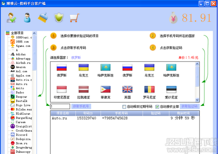
Task: Click the shopping cart icon
Action: (x=75, y=18)
